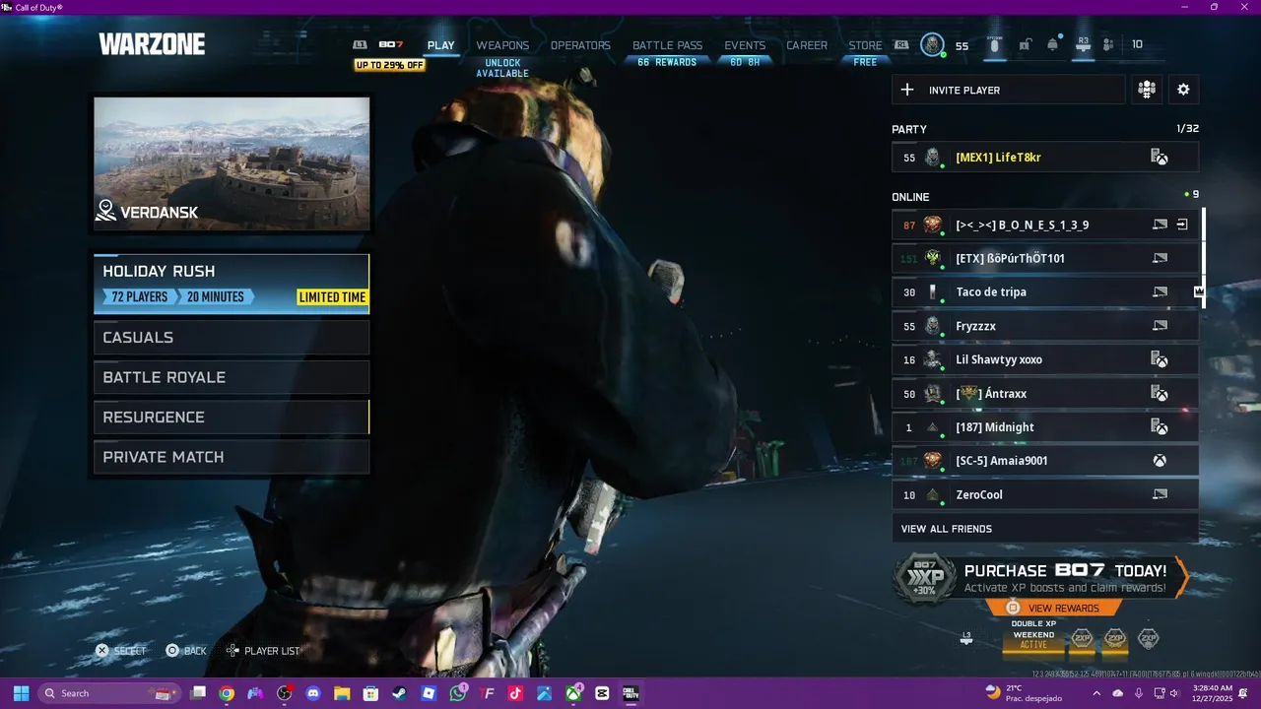1261x709 pixels.
Task: Open the Battle Pass tab
Action: tap(667, 45)
